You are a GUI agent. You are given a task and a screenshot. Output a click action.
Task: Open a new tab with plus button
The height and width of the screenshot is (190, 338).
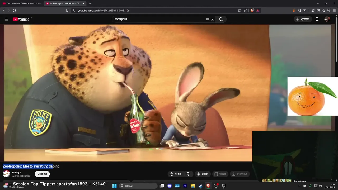click(x=90, y=3)
